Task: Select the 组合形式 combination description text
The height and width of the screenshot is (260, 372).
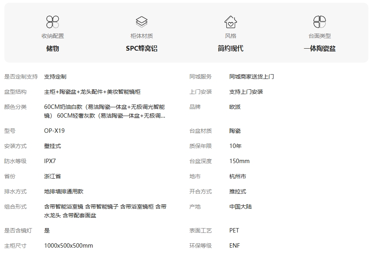Action: pyautogui.click(x=105, y=211)
